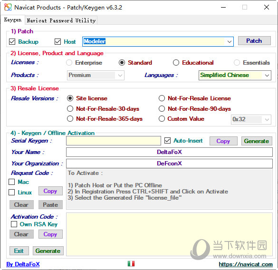
Task: Generate a serial key
Action: point(257,141)
